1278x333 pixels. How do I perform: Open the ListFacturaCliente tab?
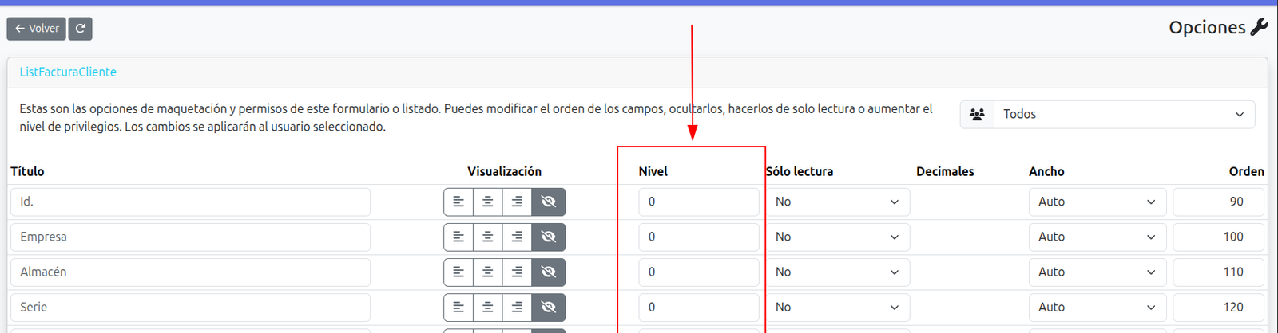68,72
